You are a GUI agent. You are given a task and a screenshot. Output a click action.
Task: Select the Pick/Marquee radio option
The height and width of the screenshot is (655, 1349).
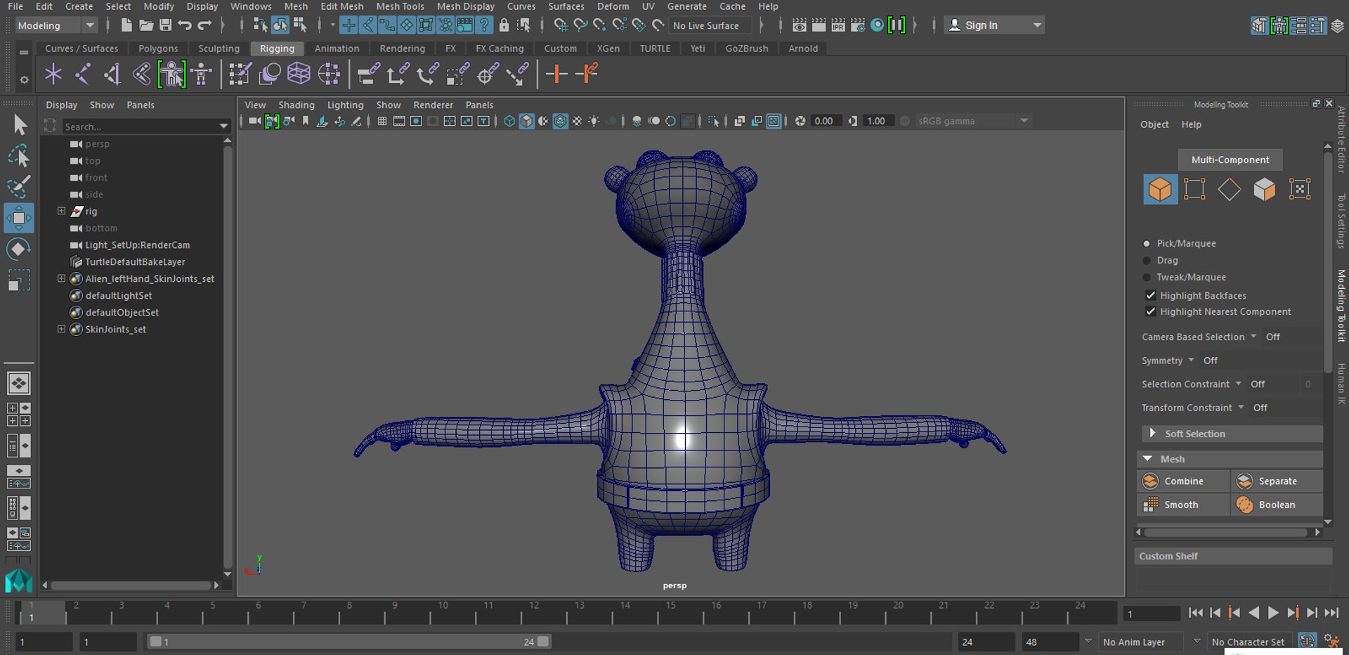(1147, 243)
